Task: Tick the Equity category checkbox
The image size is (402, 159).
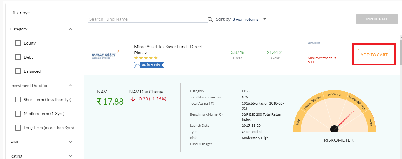Action: [18, 43]
